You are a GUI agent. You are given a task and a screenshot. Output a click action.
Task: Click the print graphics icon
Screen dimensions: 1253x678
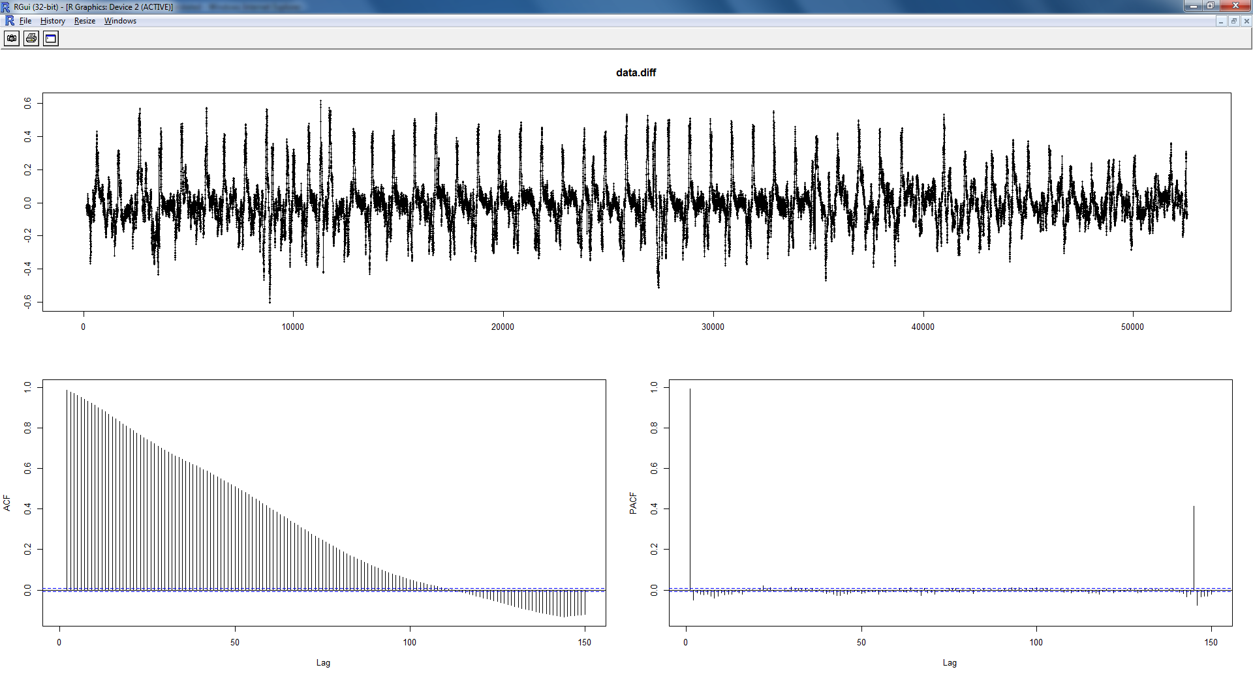(31, 38)
